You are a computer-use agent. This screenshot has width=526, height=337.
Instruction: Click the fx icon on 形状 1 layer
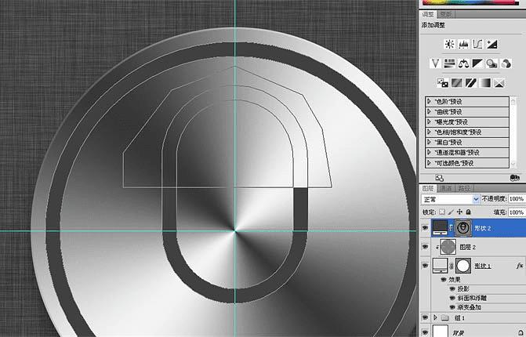(x=520, y=266)
